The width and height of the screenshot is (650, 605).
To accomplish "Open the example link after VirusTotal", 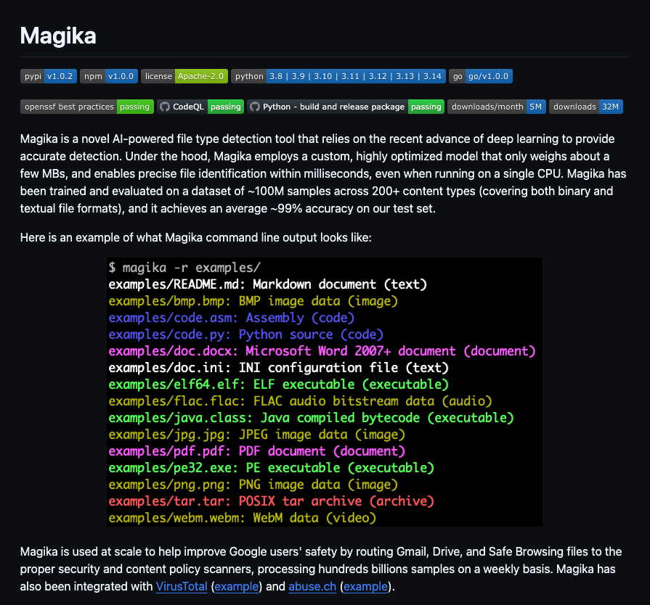I will point(237,586).
